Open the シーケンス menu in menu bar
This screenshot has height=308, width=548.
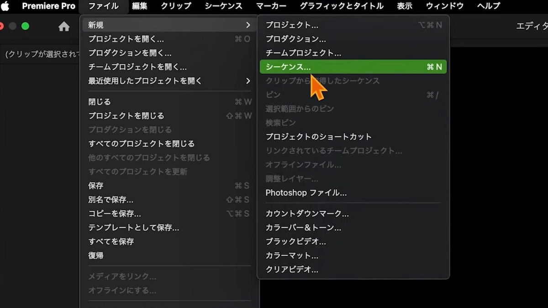click(x=223, y=6)
